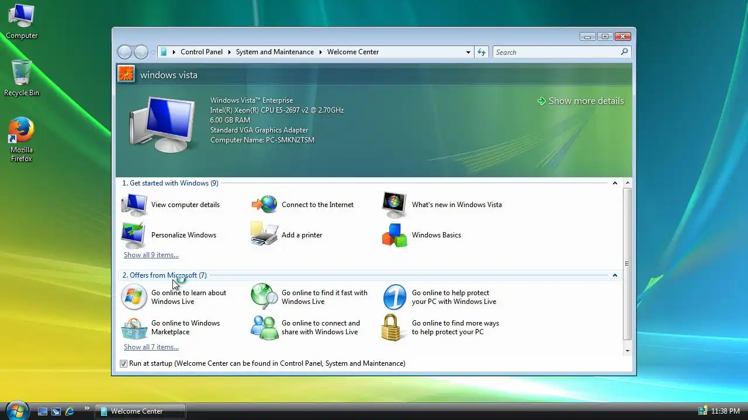Image resolution: width=748 pixels, height=420 pixels.
Task: Click the address bar refresh button
Action: click(482, 52)
